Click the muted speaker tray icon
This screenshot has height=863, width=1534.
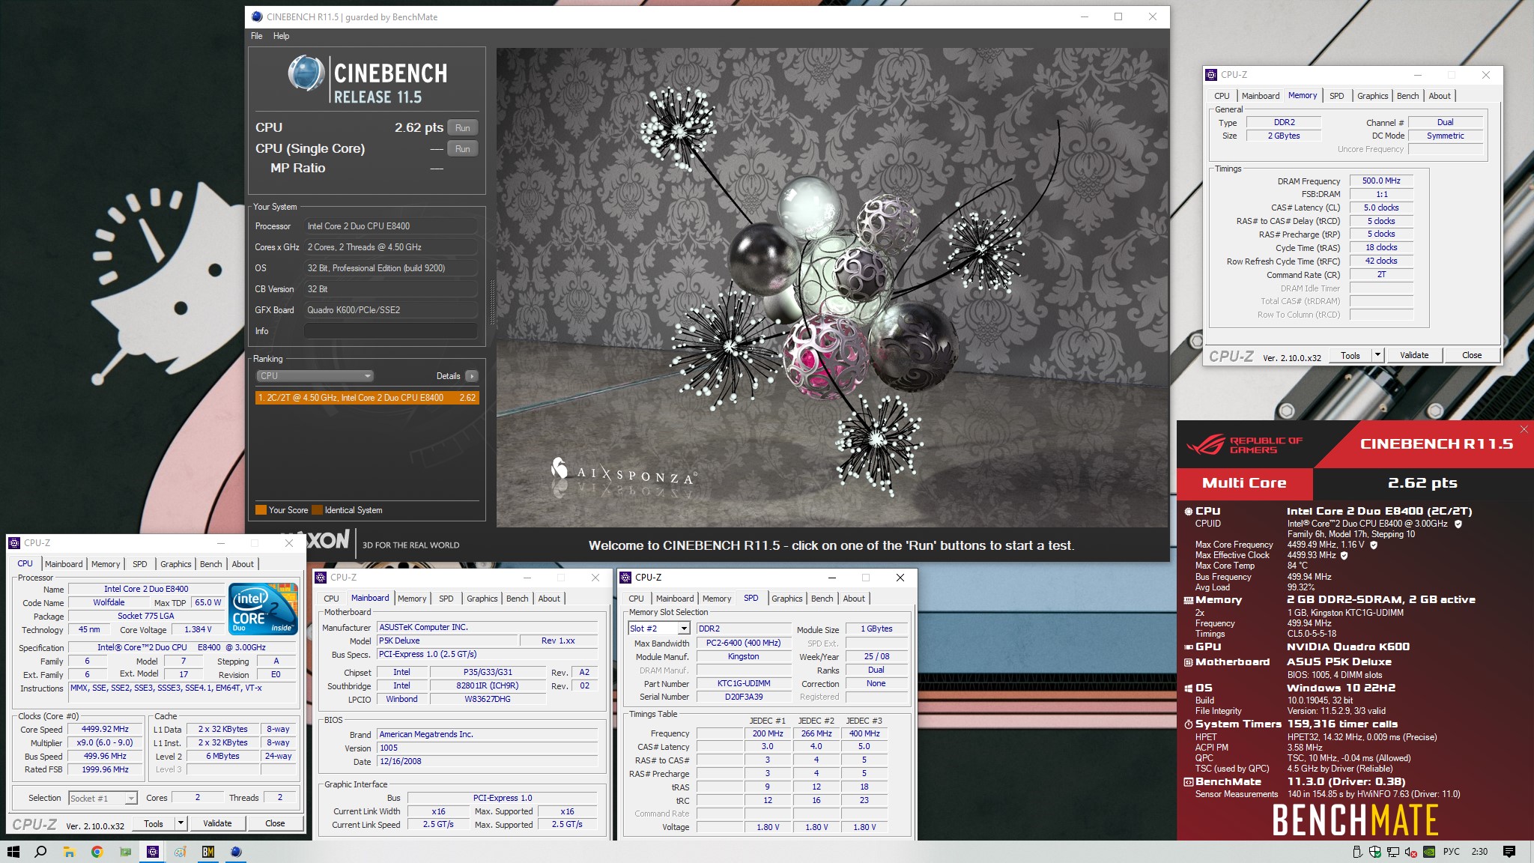[1411, 852]
